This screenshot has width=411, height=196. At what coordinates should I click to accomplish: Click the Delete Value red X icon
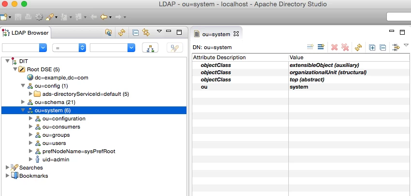point(335,47)
